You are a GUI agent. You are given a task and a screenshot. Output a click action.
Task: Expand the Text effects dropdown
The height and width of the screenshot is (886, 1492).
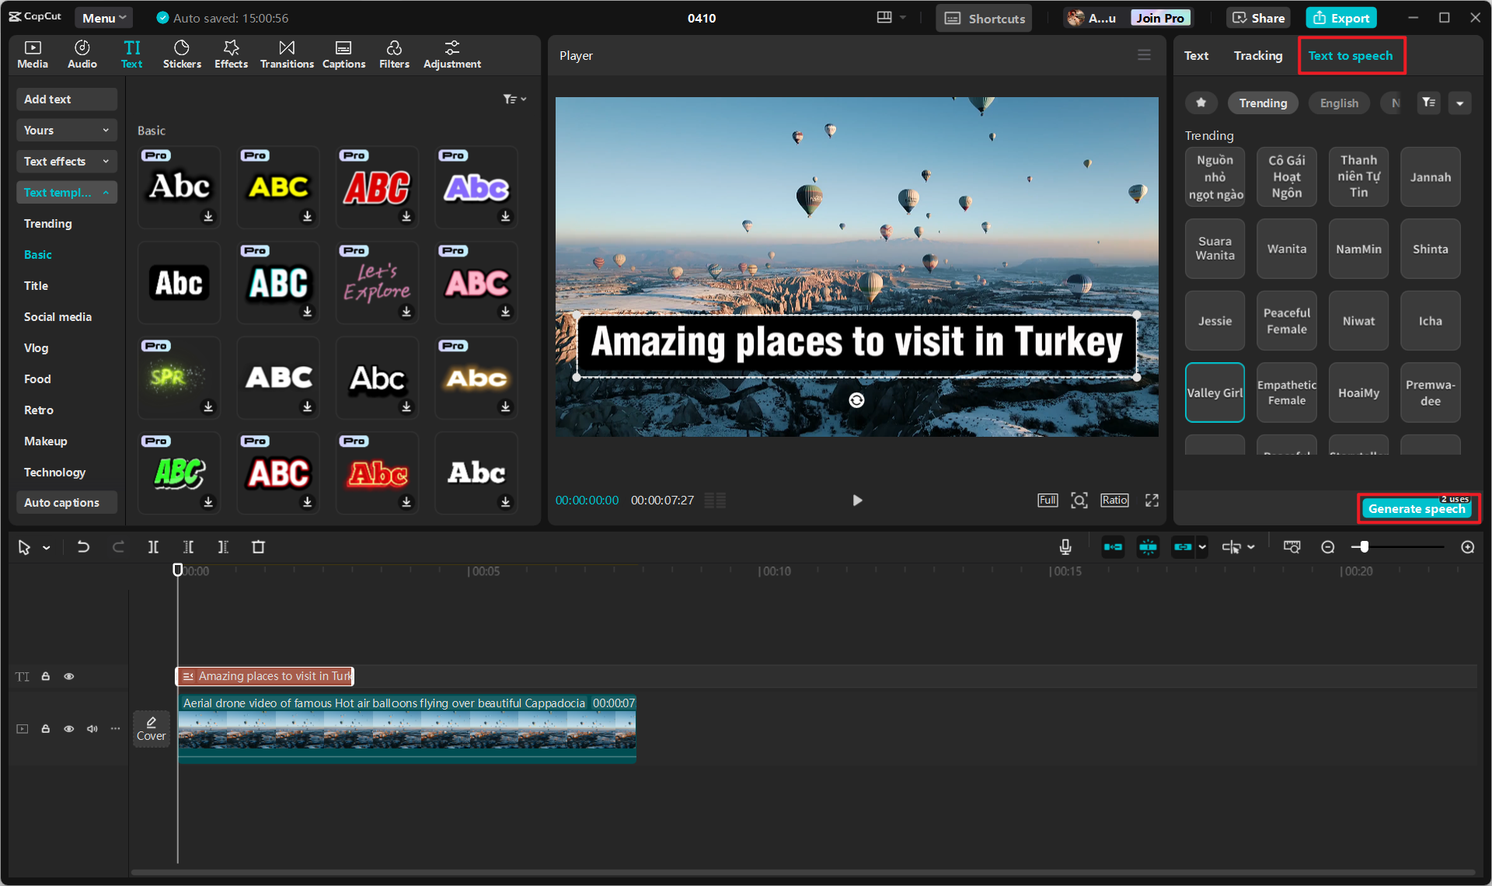tap(66, 162)
